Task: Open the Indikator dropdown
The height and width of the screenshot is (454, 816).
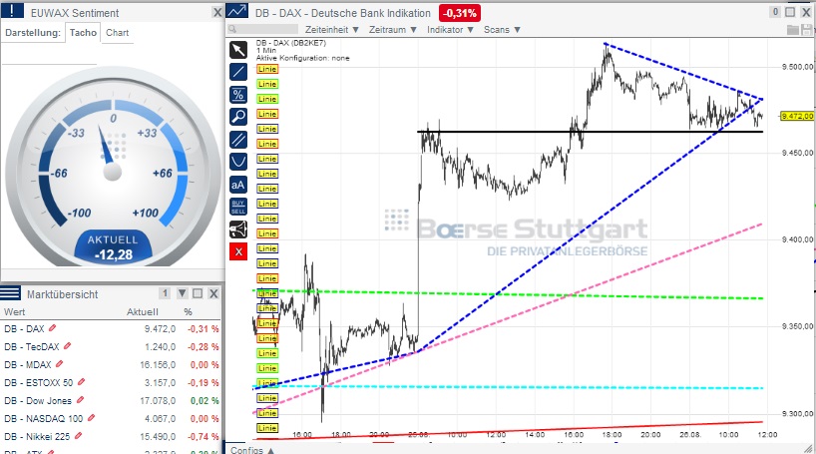Action: [450, 30]
